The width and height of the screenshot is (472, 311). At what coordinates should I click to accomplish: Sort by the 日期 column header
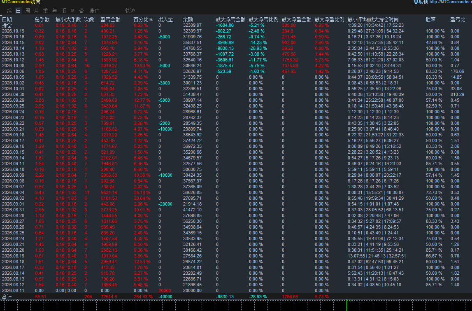point(7,20)
